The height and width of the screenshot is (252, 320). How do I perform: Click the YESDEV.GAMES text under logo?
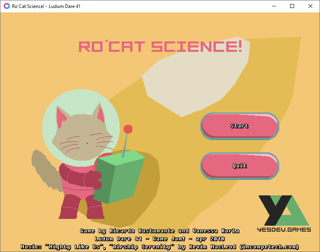[284, 230]
